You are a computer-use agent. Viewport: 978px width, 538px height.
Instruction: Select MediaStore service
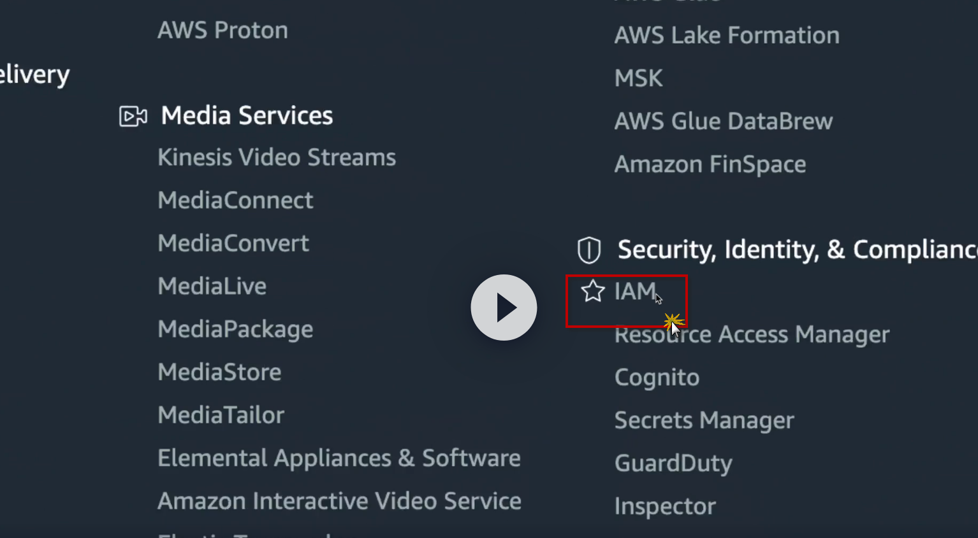coord(219,372)
